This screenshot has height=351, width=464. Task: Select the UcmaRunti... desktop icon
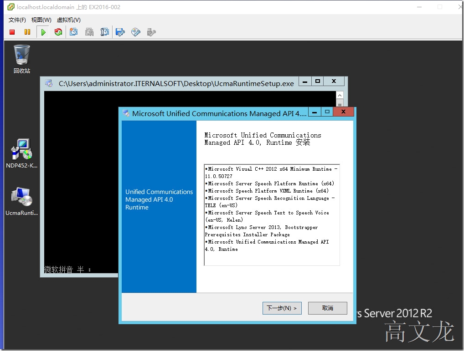click(21, 201)
